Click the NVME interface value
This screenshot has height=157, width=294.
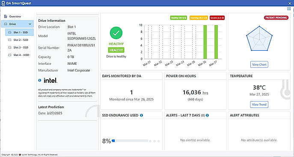72,64
